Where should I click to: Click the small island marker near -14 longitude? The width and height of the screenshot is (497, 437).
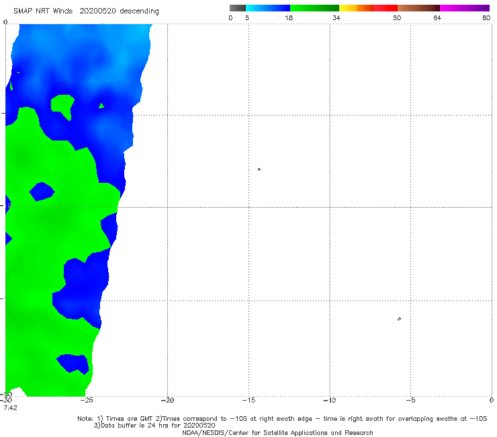(x=259, y=169)
